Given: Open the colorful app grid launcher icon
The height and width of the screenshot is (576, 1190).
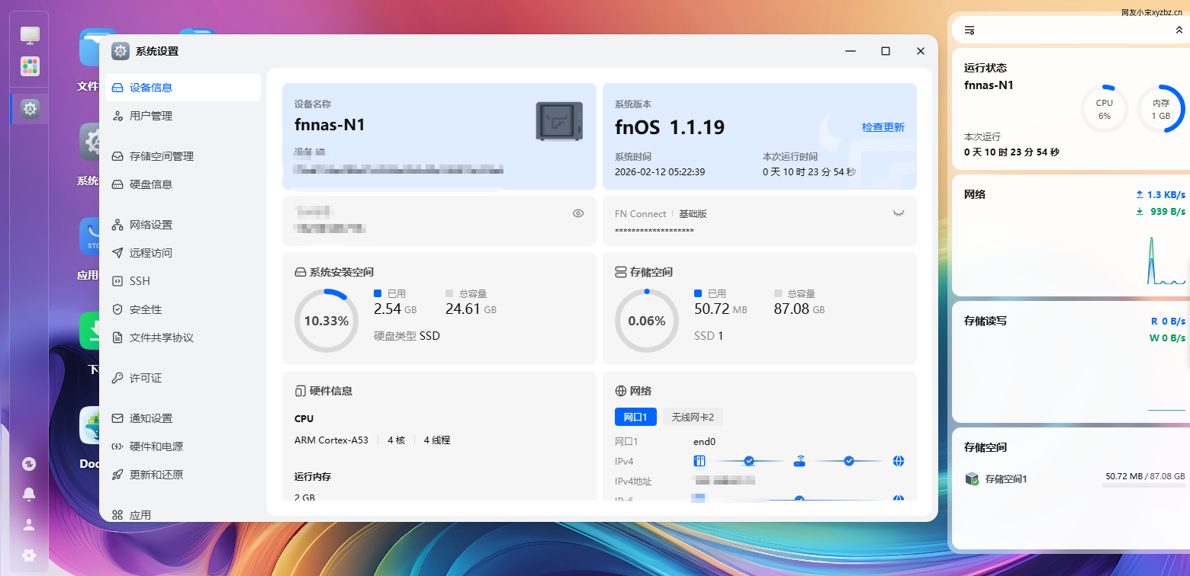Looking at the screenshot, I should pos(30,66).
